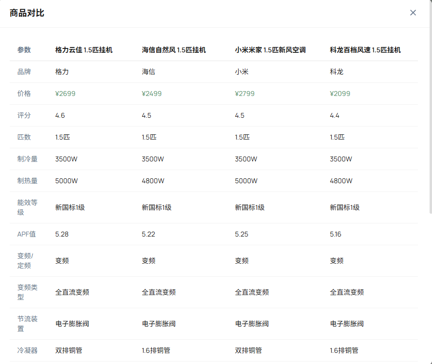
Task: Click the 制冷量 row label
Action: tap(27, 159)
